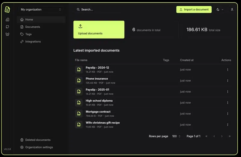Open actions menu for Payslip - 2024-12
Screen dimensions: 241x157
click(x=228, y=70)
